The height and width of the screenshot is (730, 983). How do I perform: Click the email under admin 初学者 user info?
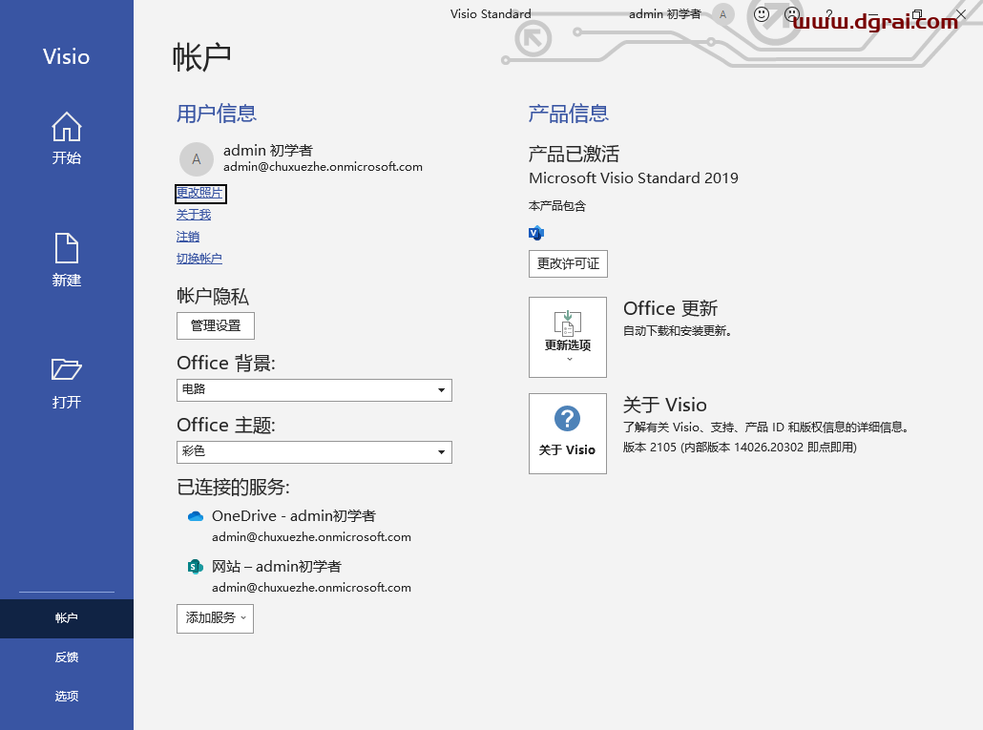(x=323, y=167)
